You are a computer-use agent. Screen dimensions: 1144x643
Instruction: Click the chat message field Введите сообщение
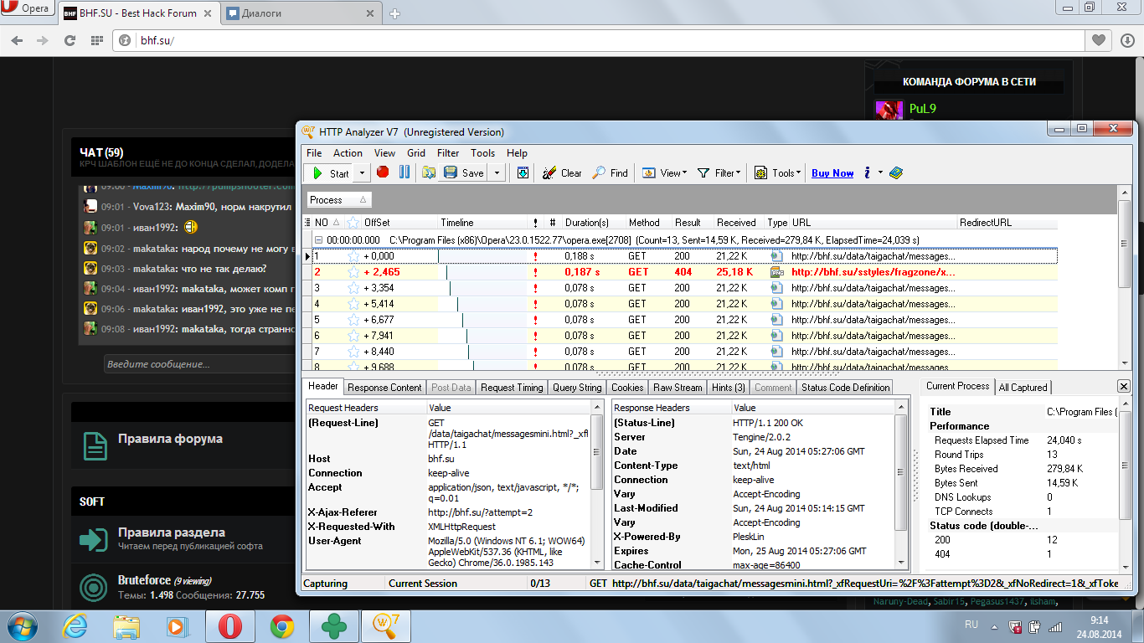[x=199, y=364]
